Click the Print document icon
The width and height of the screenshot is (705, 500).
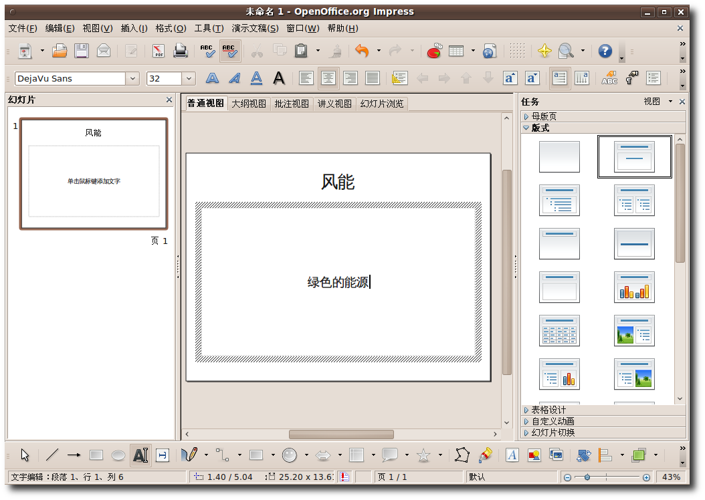(180, 51)
